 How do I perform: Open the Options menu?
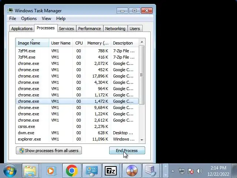pos(29,19)
